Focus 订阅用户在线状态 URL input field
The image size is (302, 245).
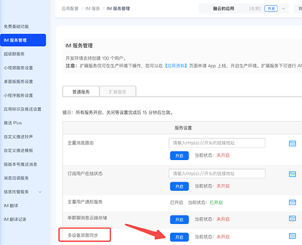pyautogui.click(x=217, y=174)
